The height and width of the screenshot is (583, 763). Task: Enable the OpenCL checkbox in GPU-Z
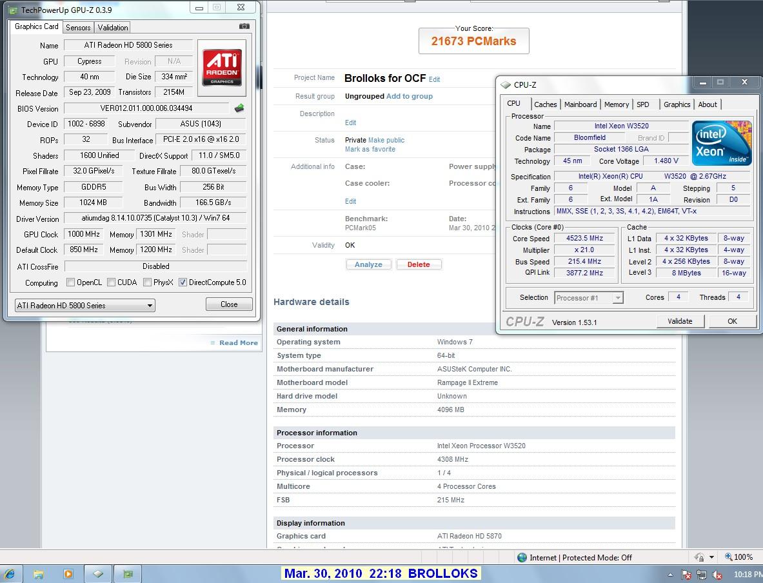coord(70,282)
